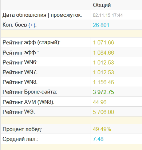Select the Рейтинг WN8: label

[20, 82]
